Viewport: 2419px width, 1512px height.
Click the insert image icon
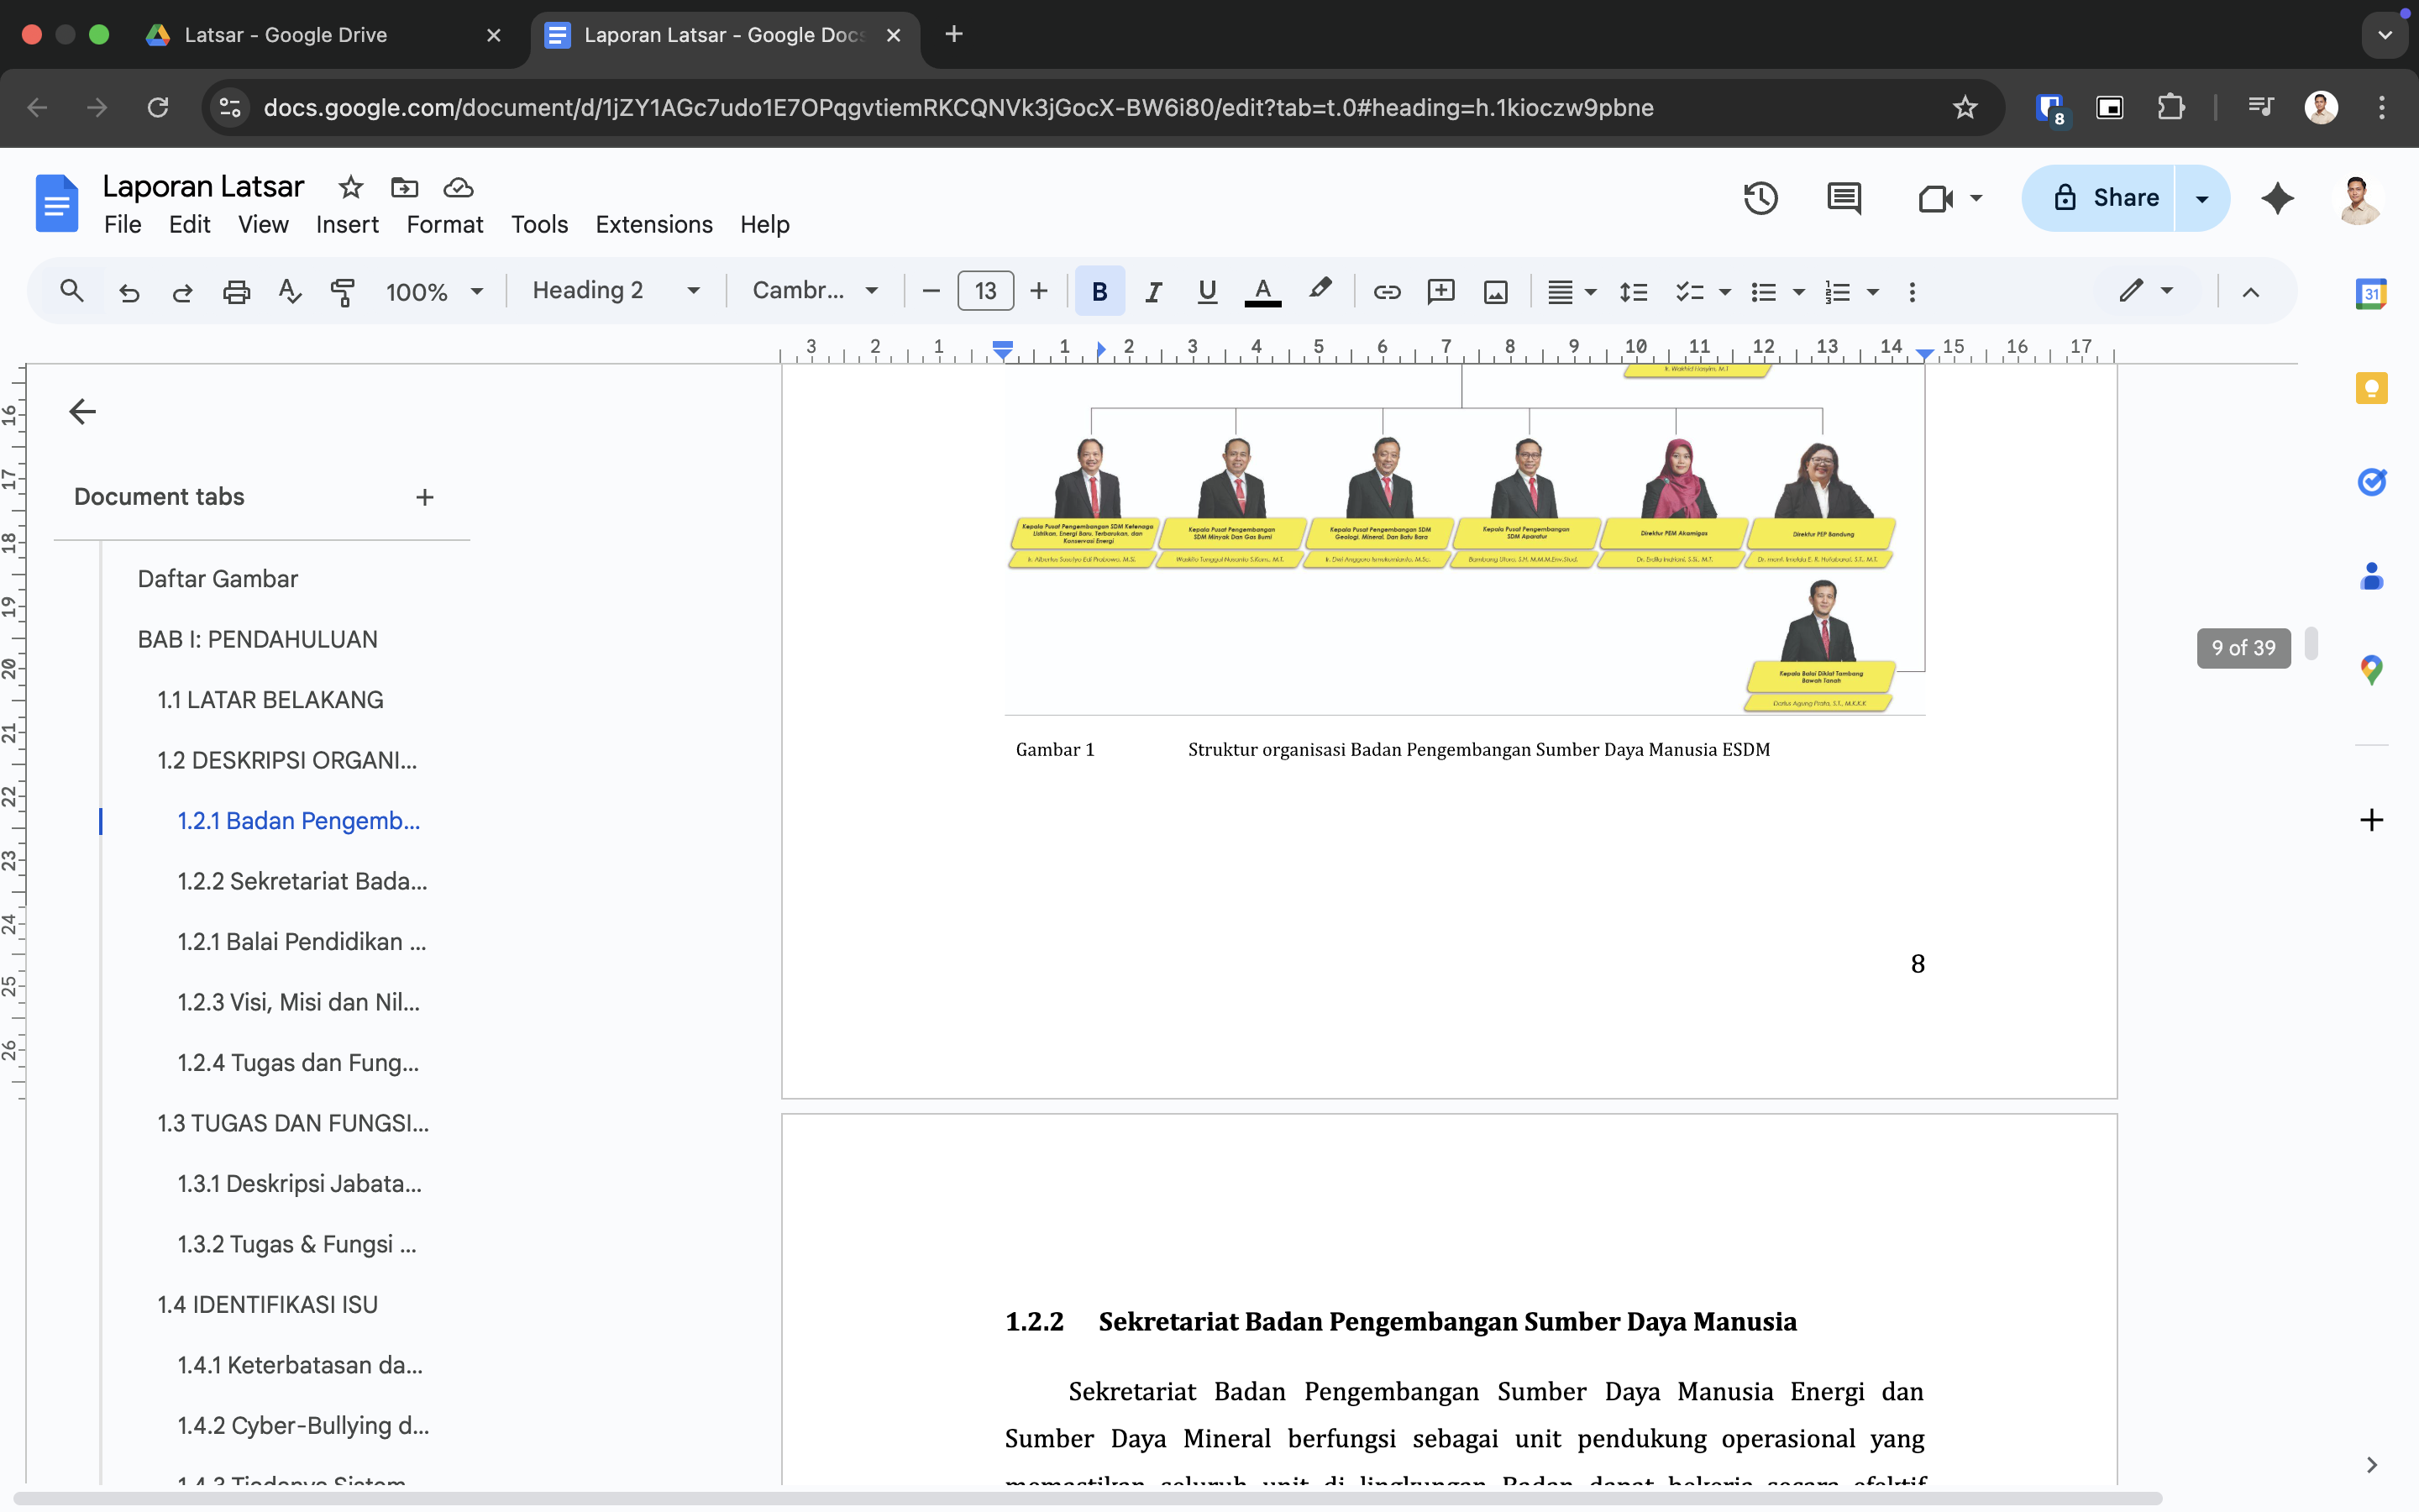click(1495, 291)
